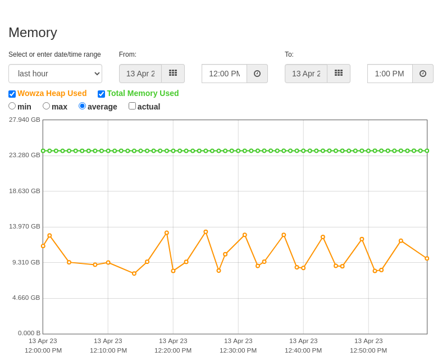Click the To date field '13 Apr 2'
442x356 pixels.
coord(306,74)
